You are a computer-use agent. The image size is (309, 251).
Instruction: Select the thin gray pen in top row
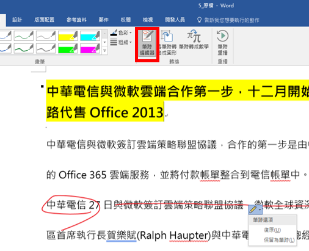(46, 36)
